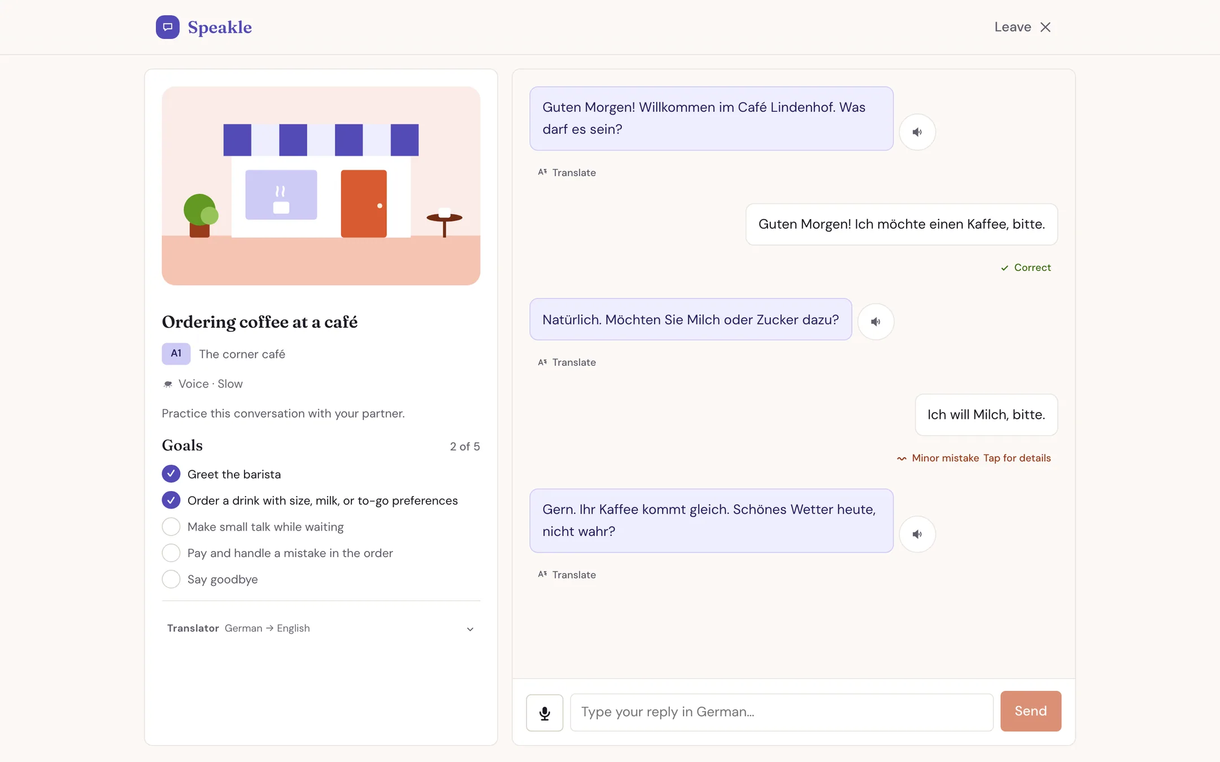Open the 'Minor mistake Tap for details' feedback
Screen dimensions: 1220x762
pyautogui.click(x=974, y=458)
